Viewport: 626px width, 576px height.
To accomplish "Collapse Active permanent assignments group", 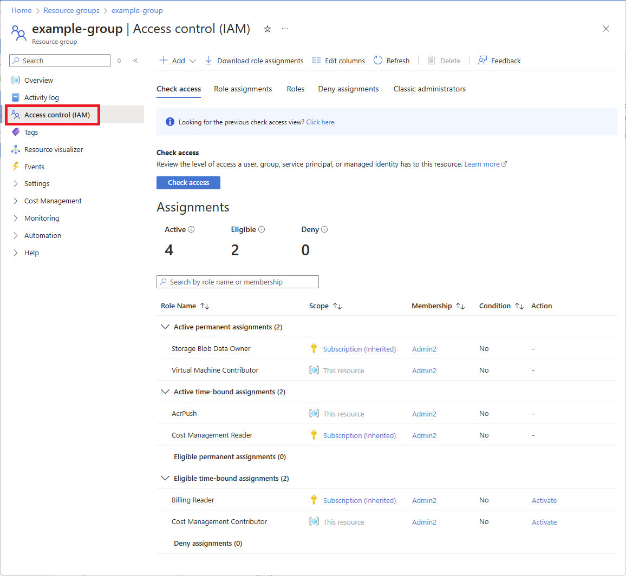I will 165,327.
